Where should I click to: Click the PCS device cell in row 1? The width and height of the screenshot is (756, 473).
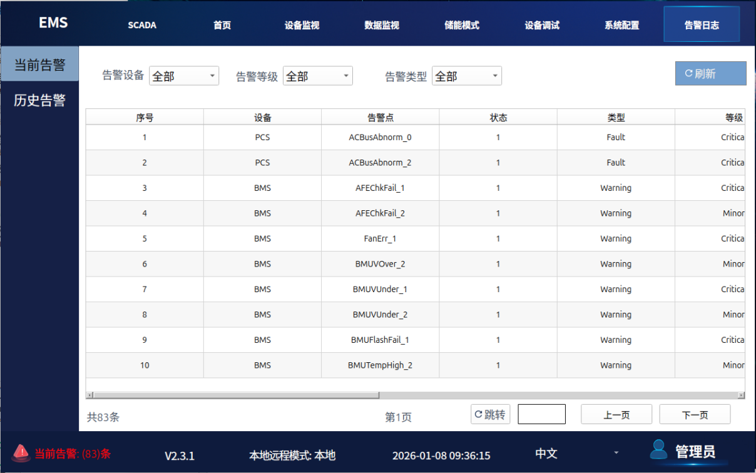[263, 137]
